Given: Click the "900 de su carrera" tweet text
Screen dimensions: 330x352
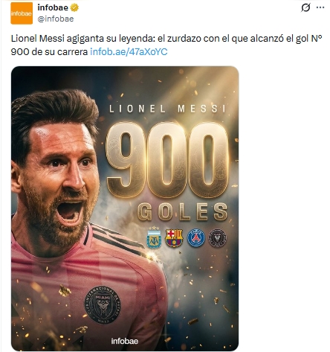Looking at the screenshot, I should click(49, 51).
